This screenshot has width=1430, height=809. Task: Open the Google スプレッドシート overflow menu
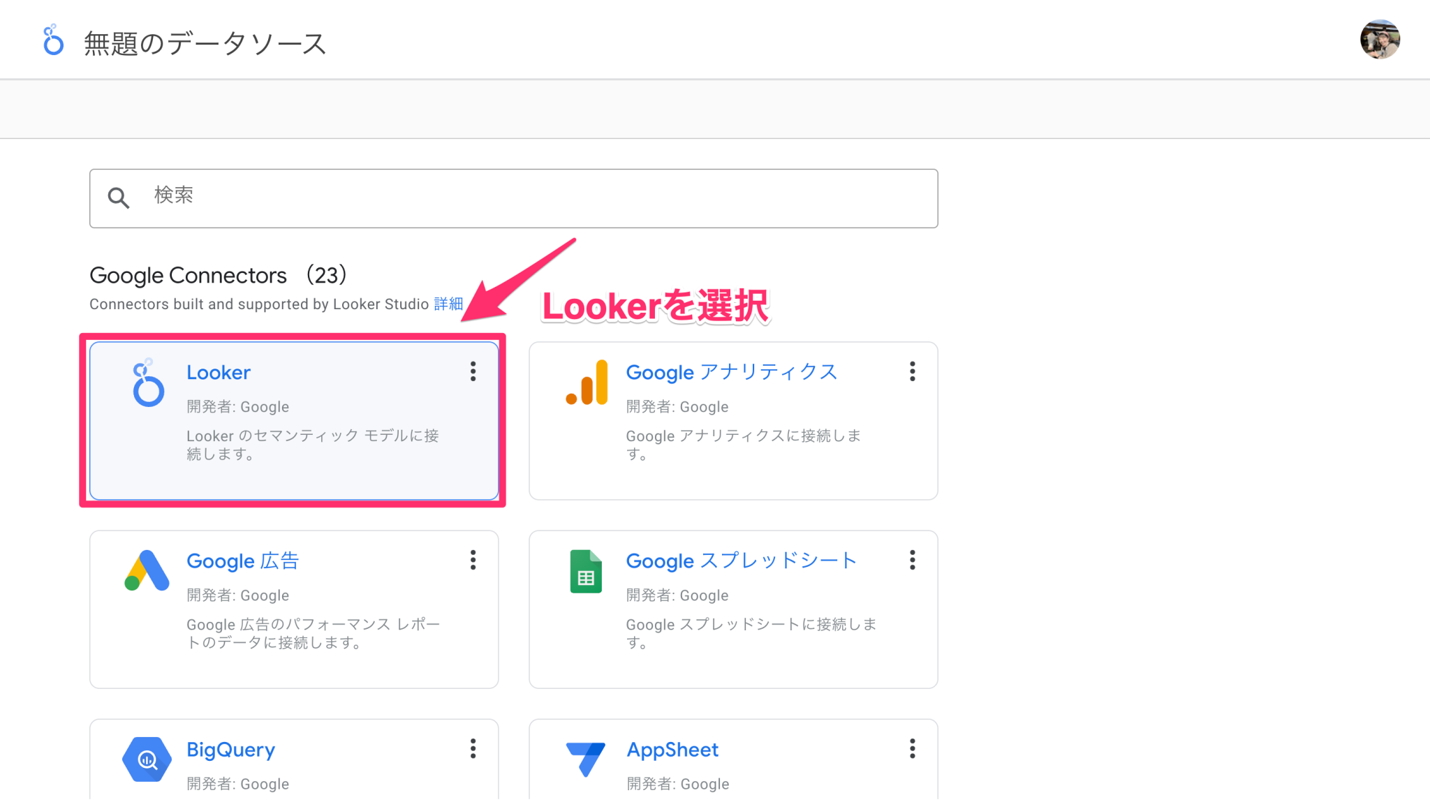(912, 561)
